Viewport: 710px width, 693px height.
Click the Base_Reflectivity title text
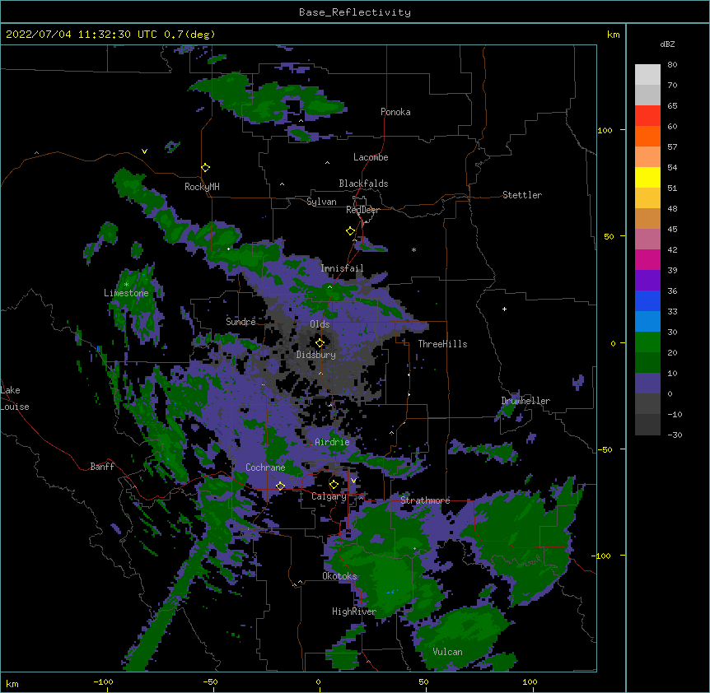coord(355,12)
